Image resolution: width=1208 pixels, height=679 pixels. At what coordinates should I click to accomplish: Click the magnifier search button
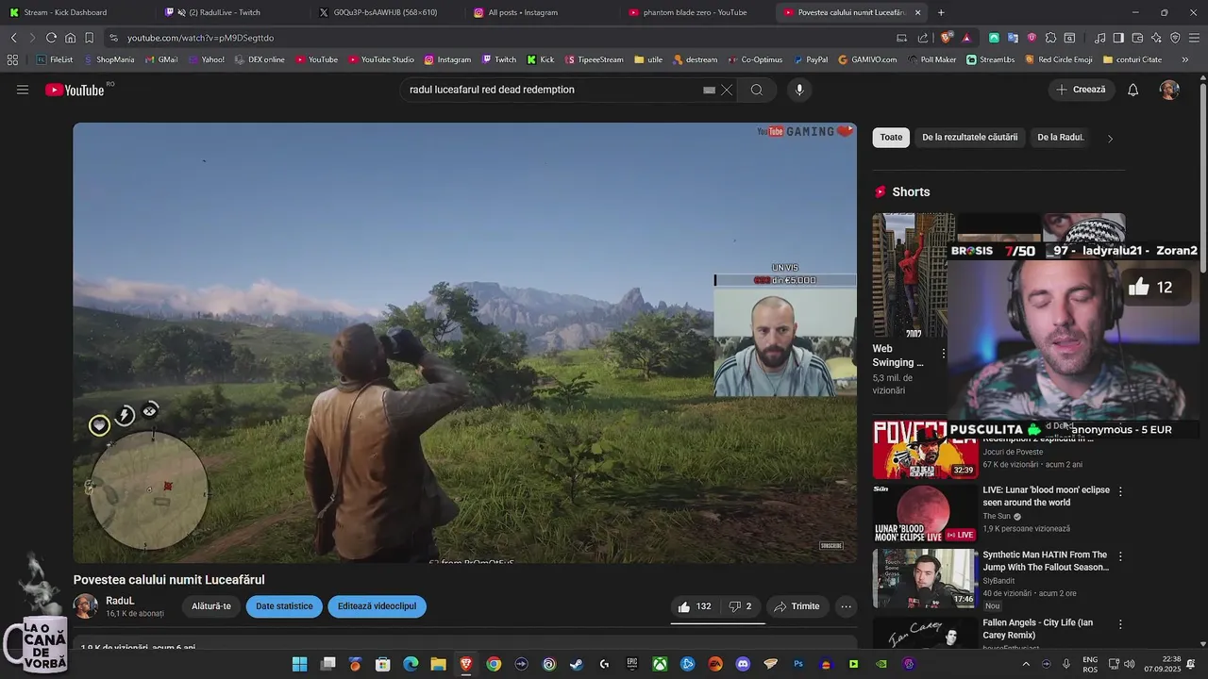pyautogui.click(x=757, y=90)
